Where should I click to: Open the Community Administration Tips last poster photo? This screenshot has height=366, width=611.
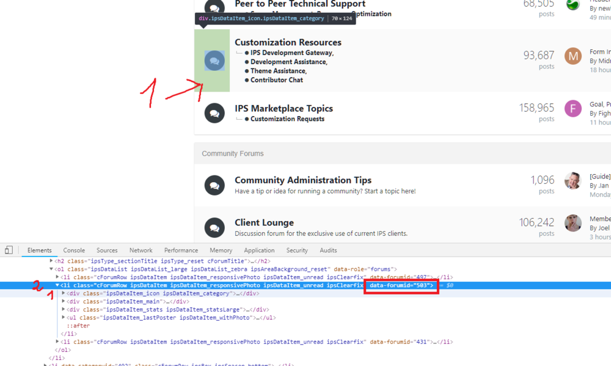tap(573, 181)
